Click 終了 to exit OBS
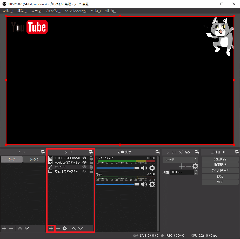This screenshot has height=239, width=240. (x=220, y=182)
